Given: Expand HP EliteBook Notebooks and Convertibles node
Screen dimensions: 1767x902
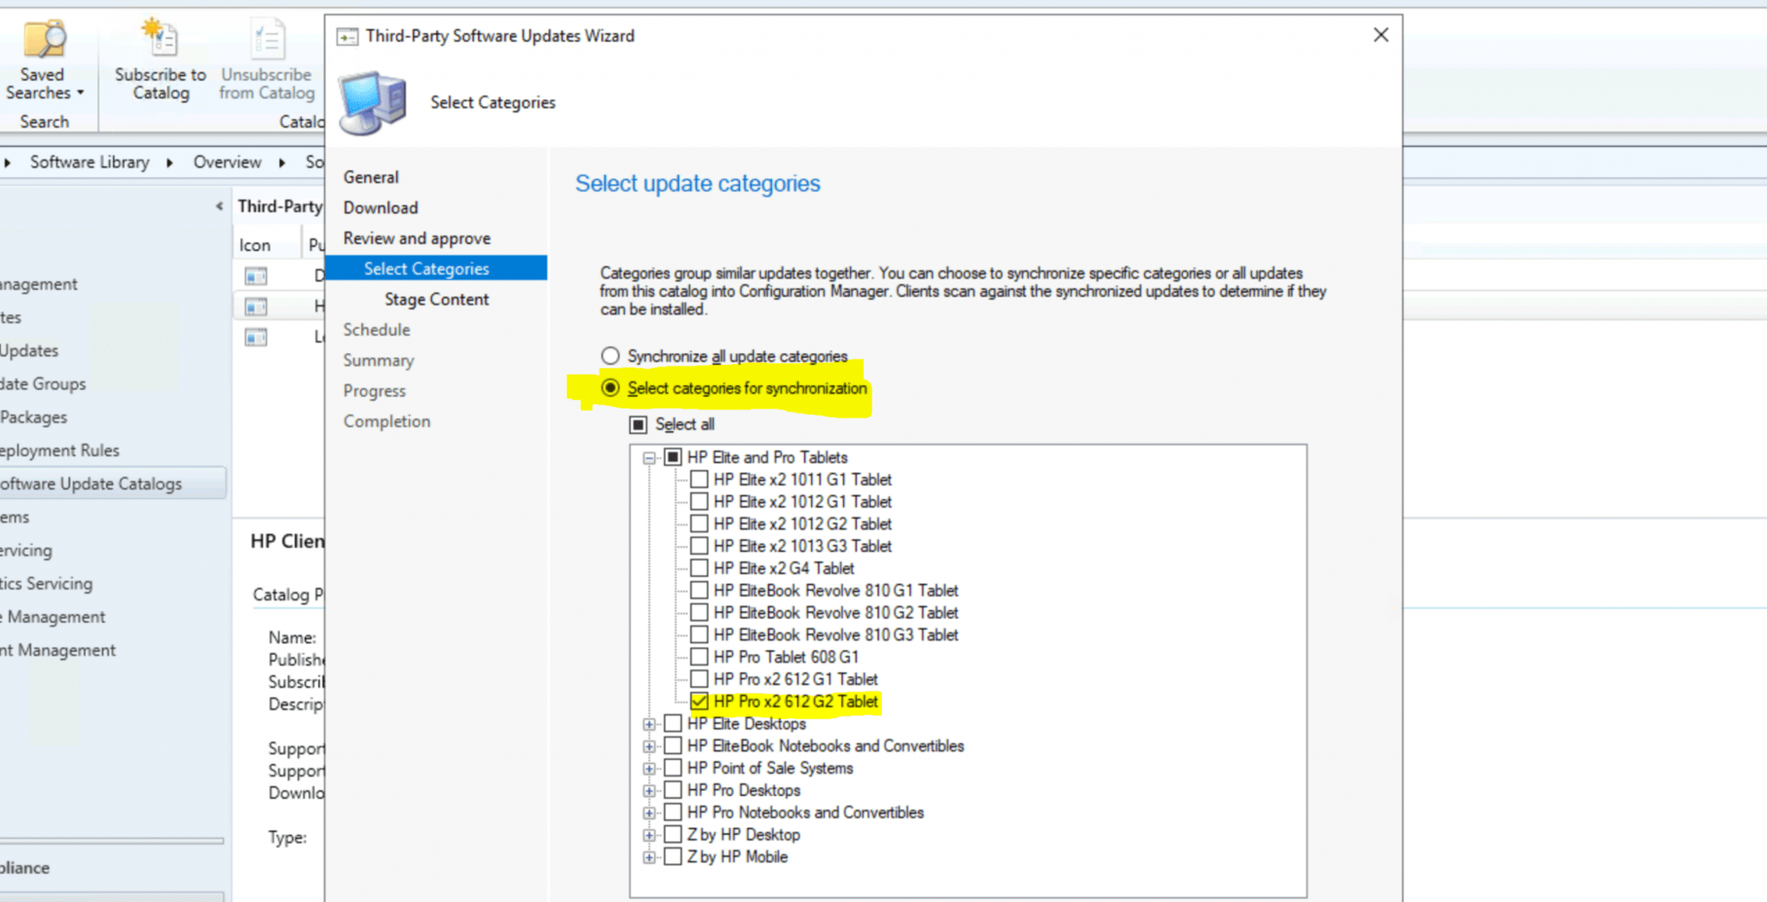Looking at the screenshot, I should click(x=649, y=746).
